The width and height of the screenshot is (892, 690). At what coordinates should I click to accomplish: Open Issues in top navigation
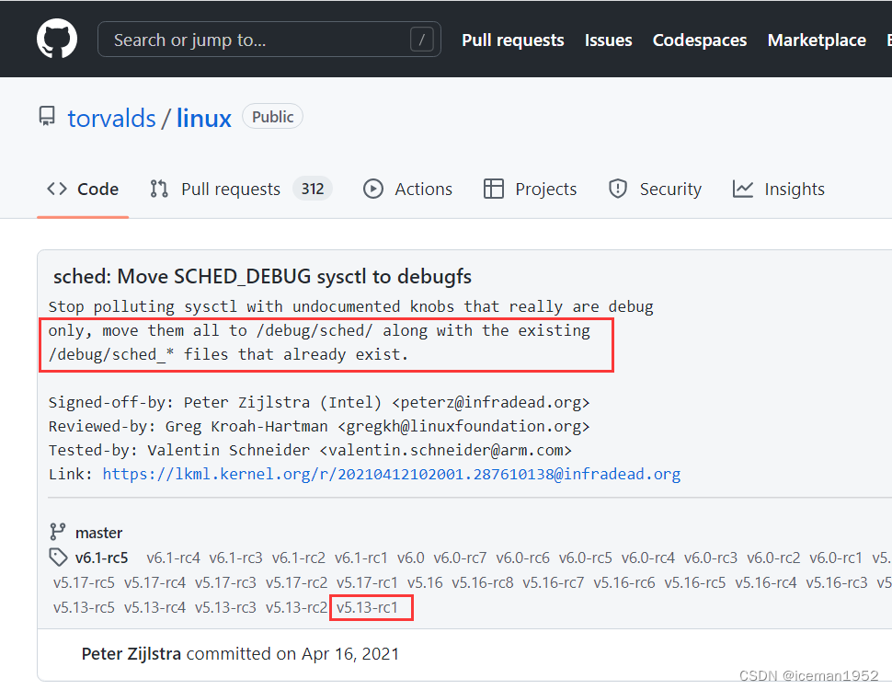(x=608, y=40)
